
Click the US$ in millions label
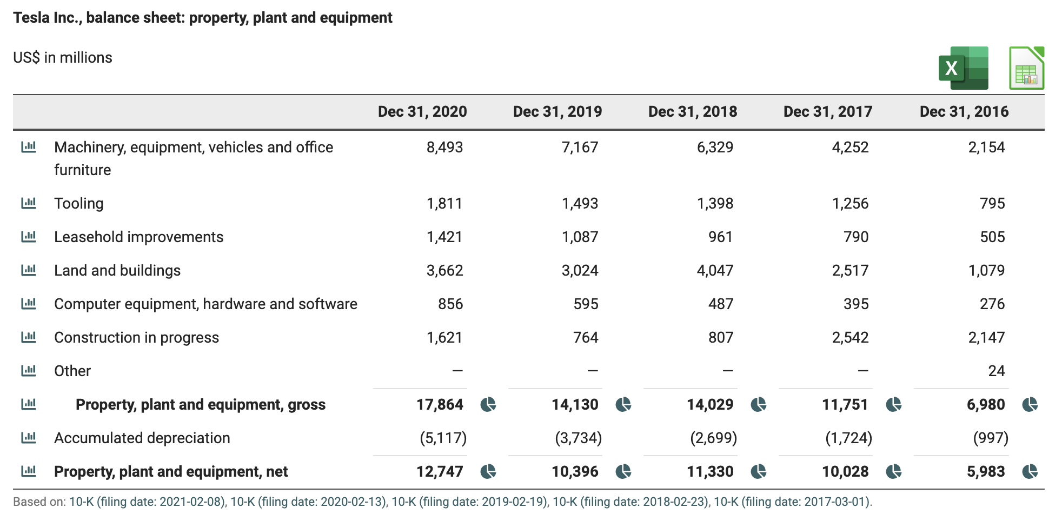tap(63, 57)
